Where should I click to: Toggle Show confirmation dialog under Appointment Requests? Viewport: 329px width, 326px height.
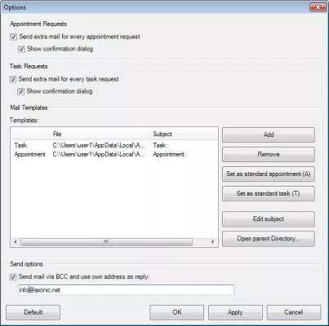point(21,49)
